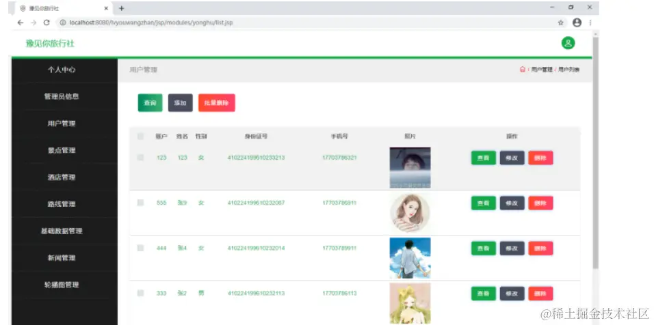
Task: Click the name 张4 in the table
Action: [x=182, y=248]
